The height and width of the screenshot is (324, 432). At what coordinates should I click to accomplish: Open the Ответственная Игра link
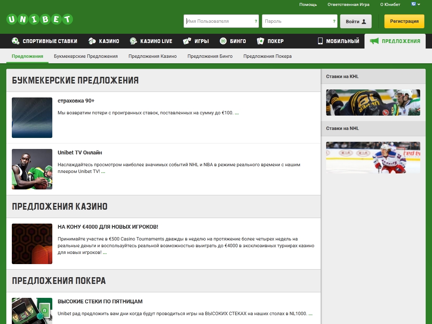tap(348, 5)
